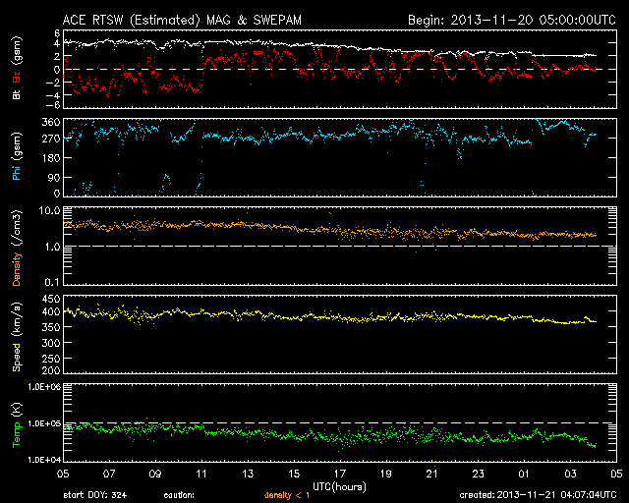Image resolution: width=629 pixels, height=503 pixels.
Task: Click the 09 hour tick label
Action: tap(154, 474)
